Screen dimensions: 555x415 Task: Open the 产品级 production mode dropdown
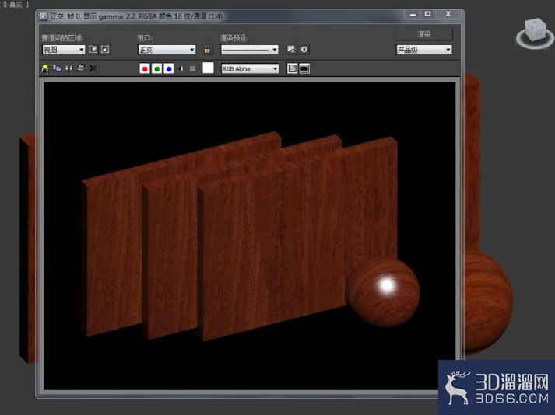coord(424,50)
